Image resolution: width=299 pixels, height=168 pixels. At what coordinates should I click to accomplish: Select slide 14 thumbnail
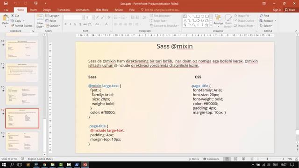point(22,49)
